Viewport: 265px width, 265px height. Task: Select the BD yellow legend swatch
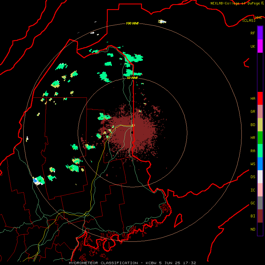(x=260, y=125)
